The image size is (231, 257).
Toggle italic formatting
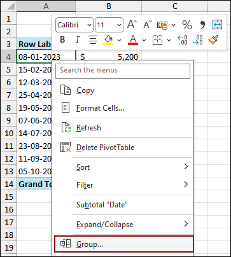[x=78, y=39]
